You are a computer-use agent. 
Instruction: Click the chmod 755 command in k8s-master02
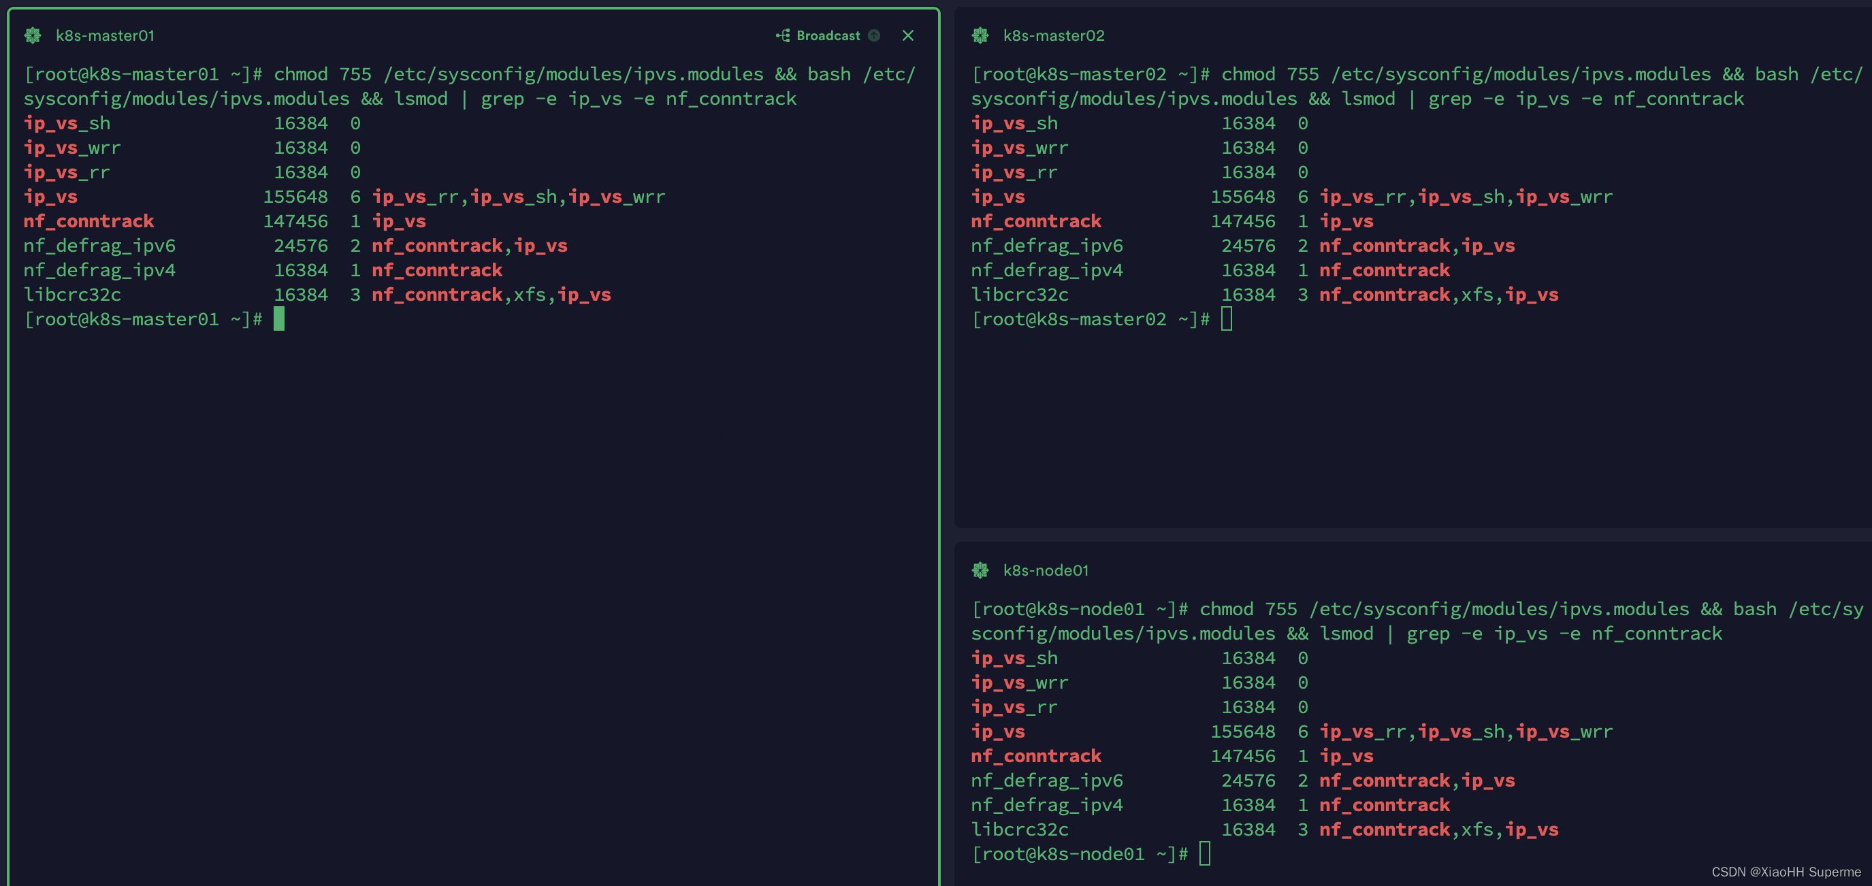pyautogui.click(x=1417, y=86)
